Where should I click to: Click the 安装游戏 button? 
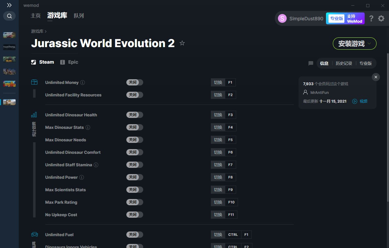tap(355, 44)
